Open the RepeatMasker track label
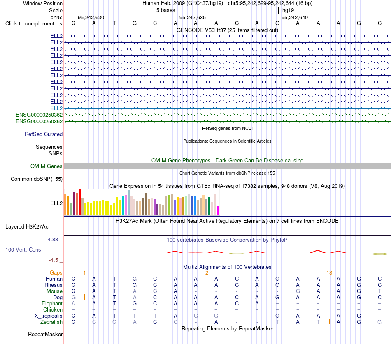This screenshot has width=391, height=344. (45, 334)
